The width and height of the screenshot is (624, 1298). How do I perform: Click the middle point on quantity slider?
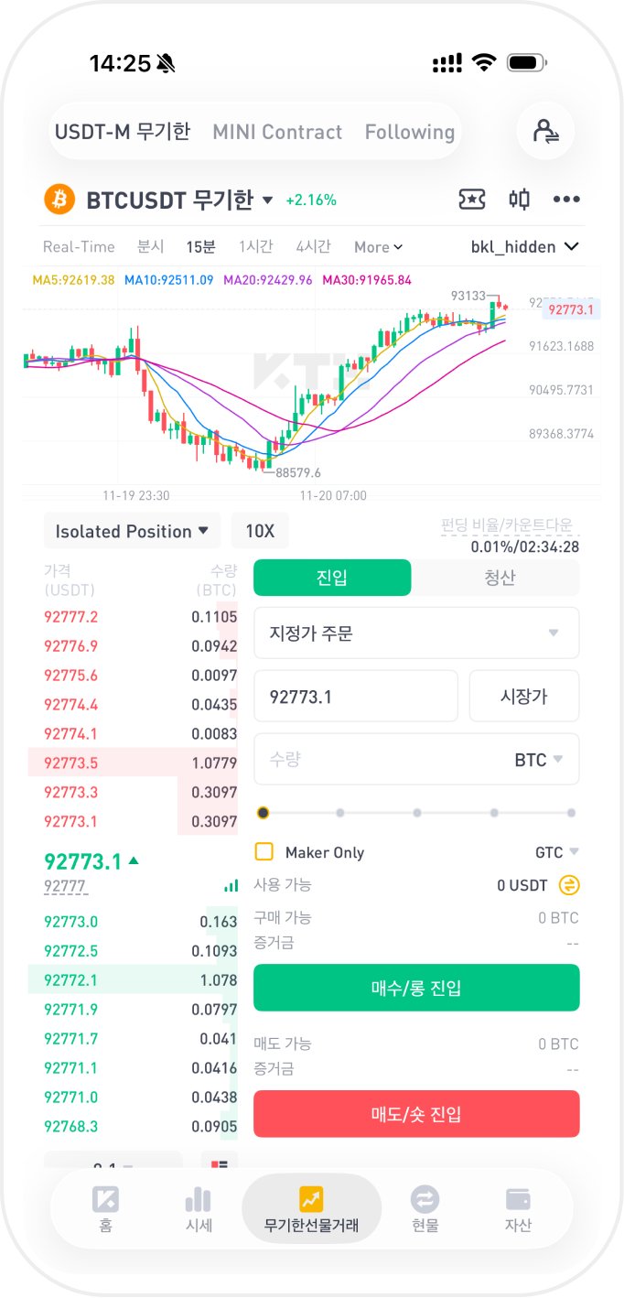point(417,813)
